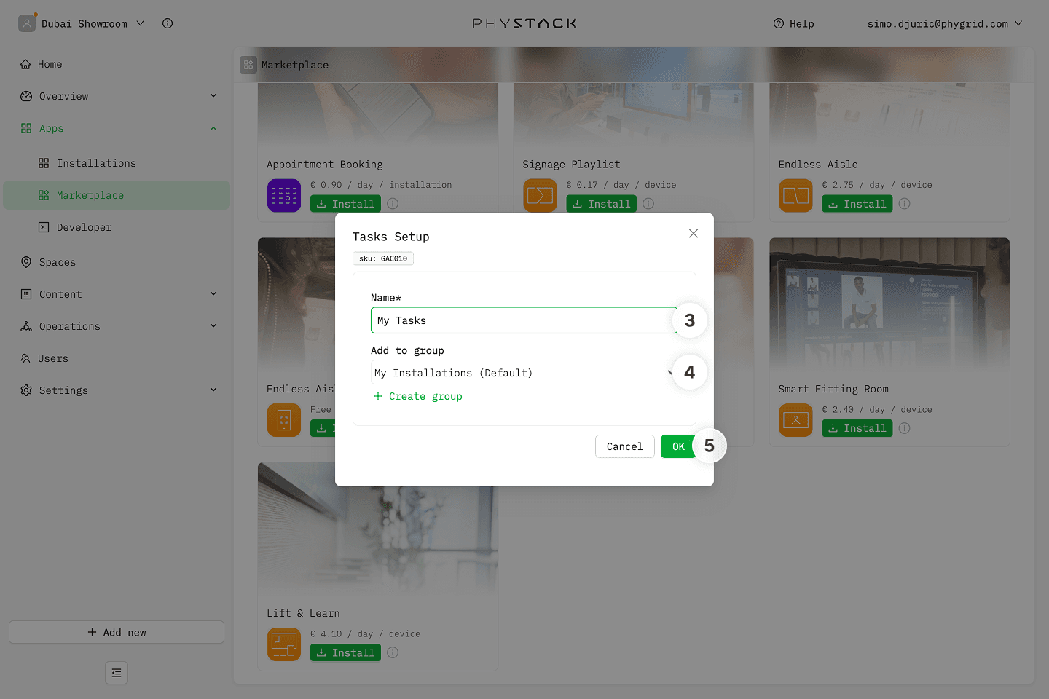Click the Lift & Learn app icon
The height and width of the screenshot is (699, 1049).
point(284,644)
